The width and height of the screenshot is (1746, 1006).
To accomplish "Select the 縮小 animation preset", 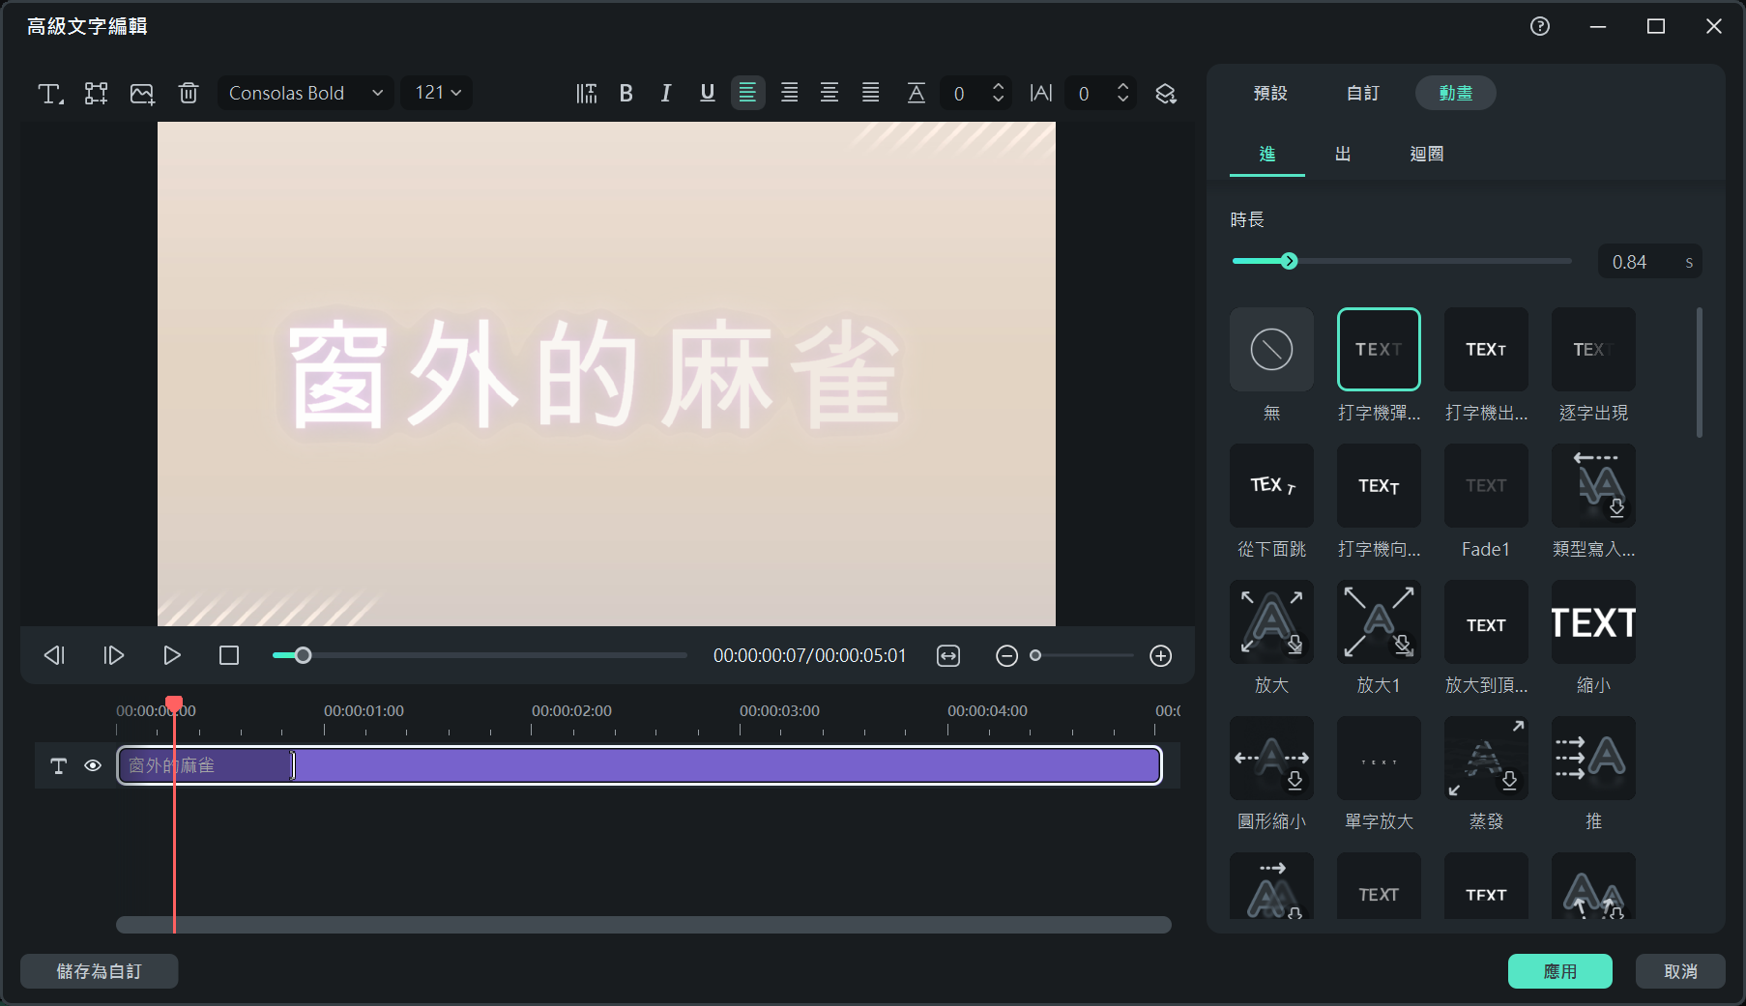I will point(1593,621).
